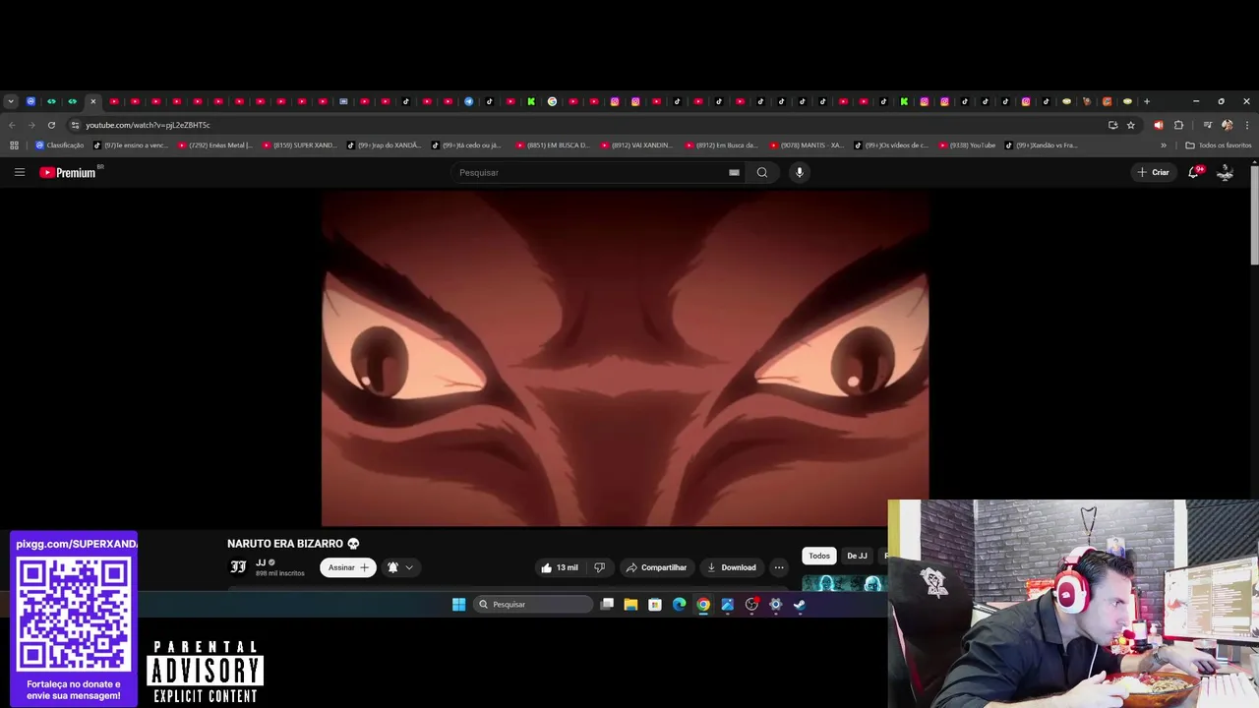1259x708 pixels.
Task: Open Chrome three-dot menu
Action: tap(1247, 125)
